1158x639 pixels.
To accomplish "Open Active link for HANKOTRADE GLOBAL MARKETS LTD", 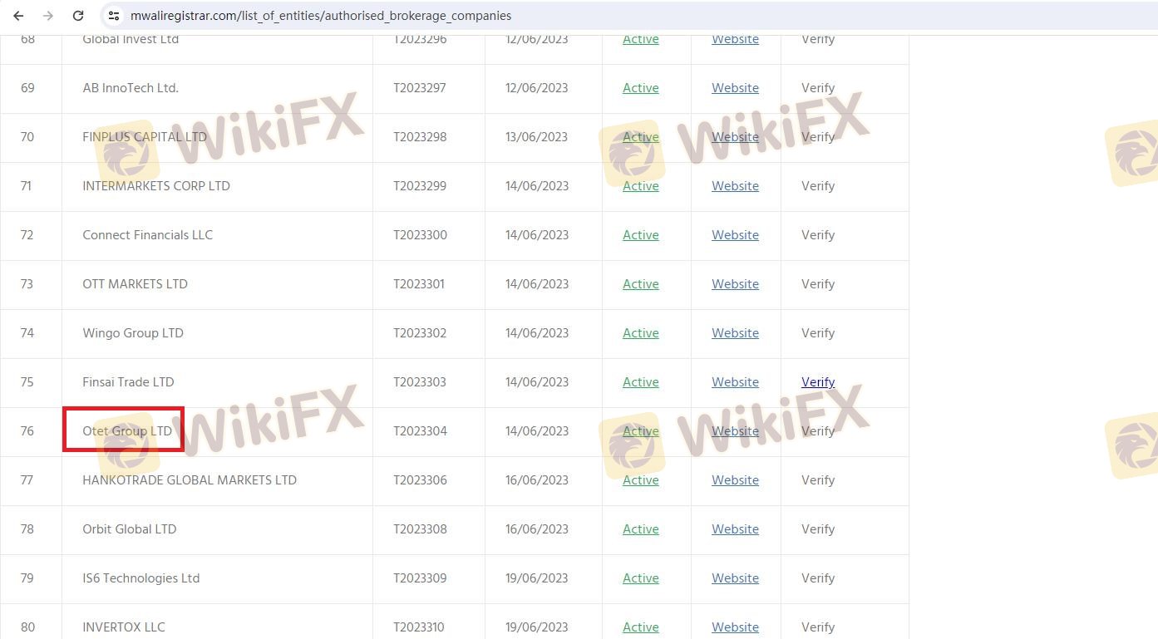I will 641,480.
